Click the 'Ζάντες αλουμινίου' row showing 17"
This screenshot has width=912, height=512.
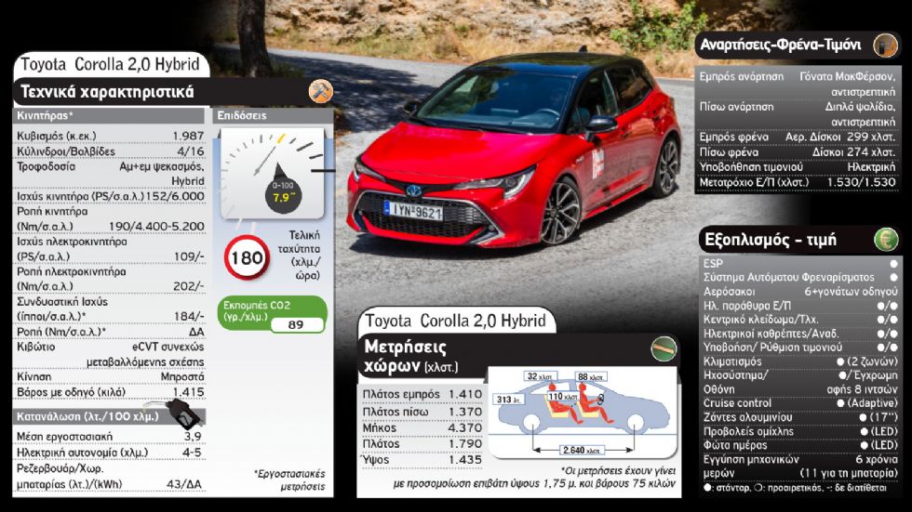point(800,417)
